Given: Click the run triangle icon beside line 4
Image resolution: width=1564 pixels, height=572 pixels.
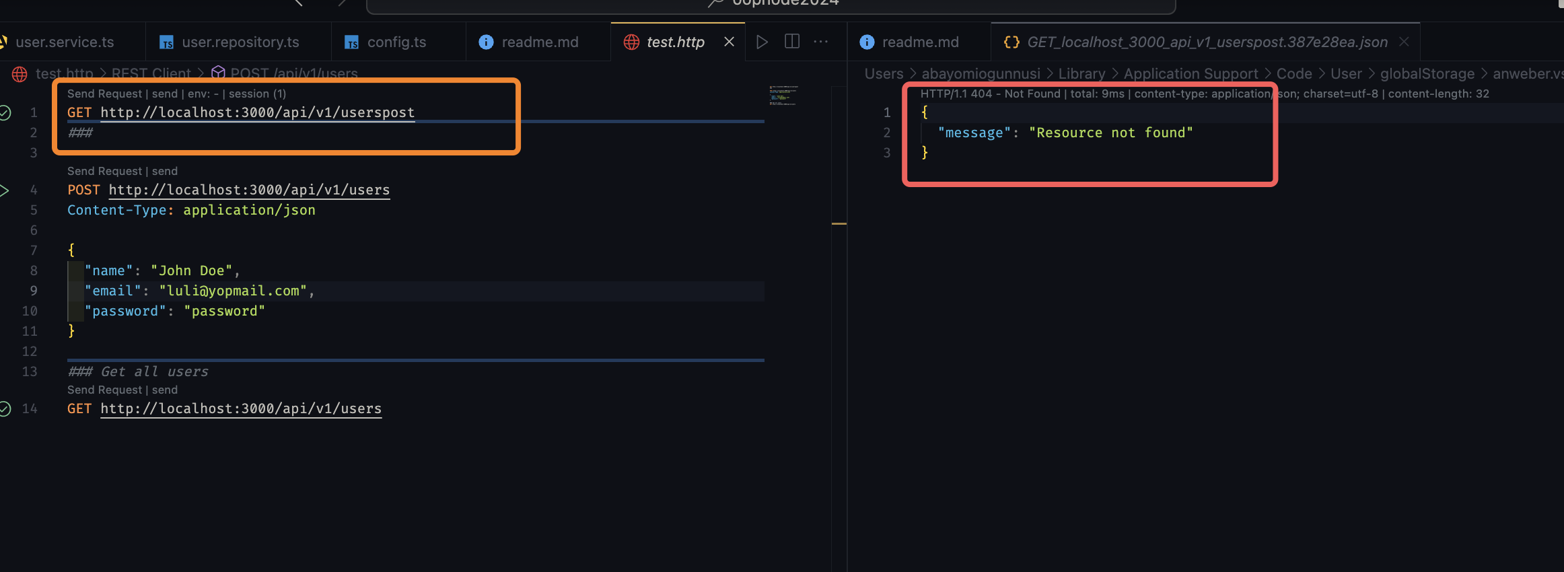Looking at the screenshot, I should coord(4,190).
